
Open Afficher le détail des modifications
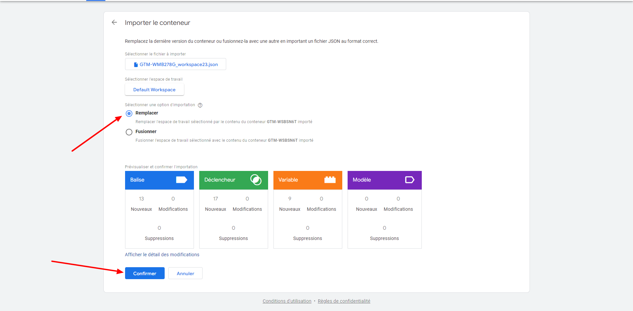pyautogui.click(x=162, y=255)
